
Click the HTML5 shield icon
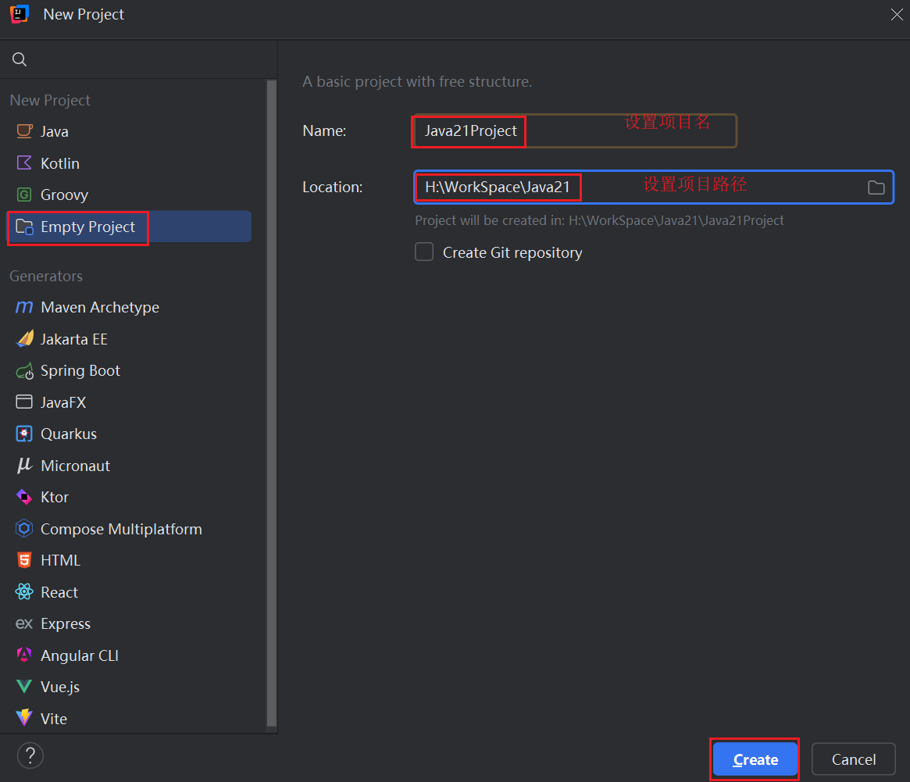point(24,560)
